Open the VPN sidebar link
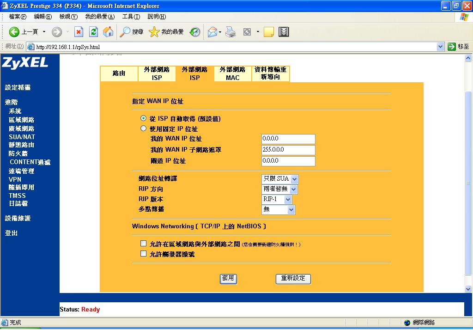The height and width of the screenshot is (330, 473). [15, 179]
